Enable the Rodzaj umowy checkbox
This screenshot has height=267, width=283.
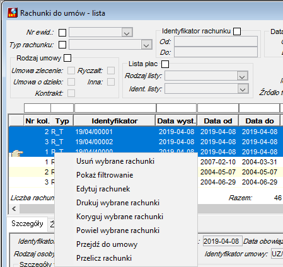67,58
